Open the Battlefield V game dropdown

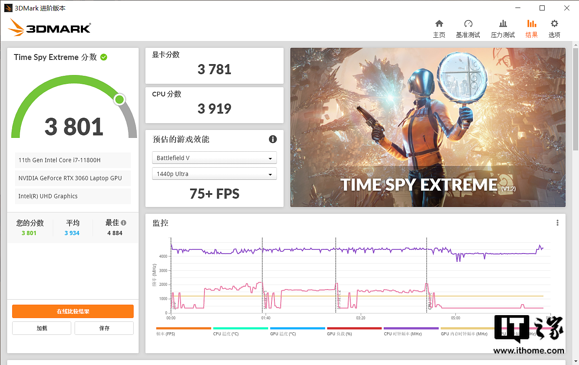point(214,158)
